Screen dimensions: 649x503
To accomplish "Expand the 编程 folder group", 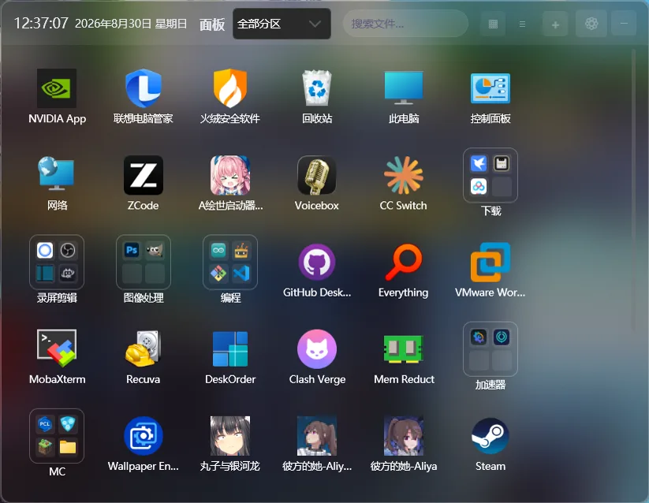I will click(x=230, y=262).
